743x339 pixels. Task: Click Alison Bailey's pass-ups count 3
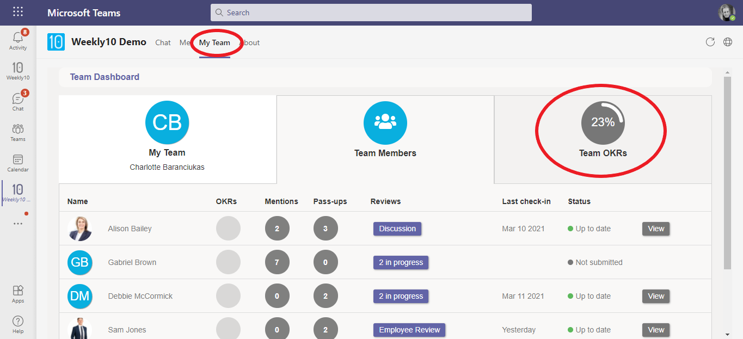click(326, 229)
